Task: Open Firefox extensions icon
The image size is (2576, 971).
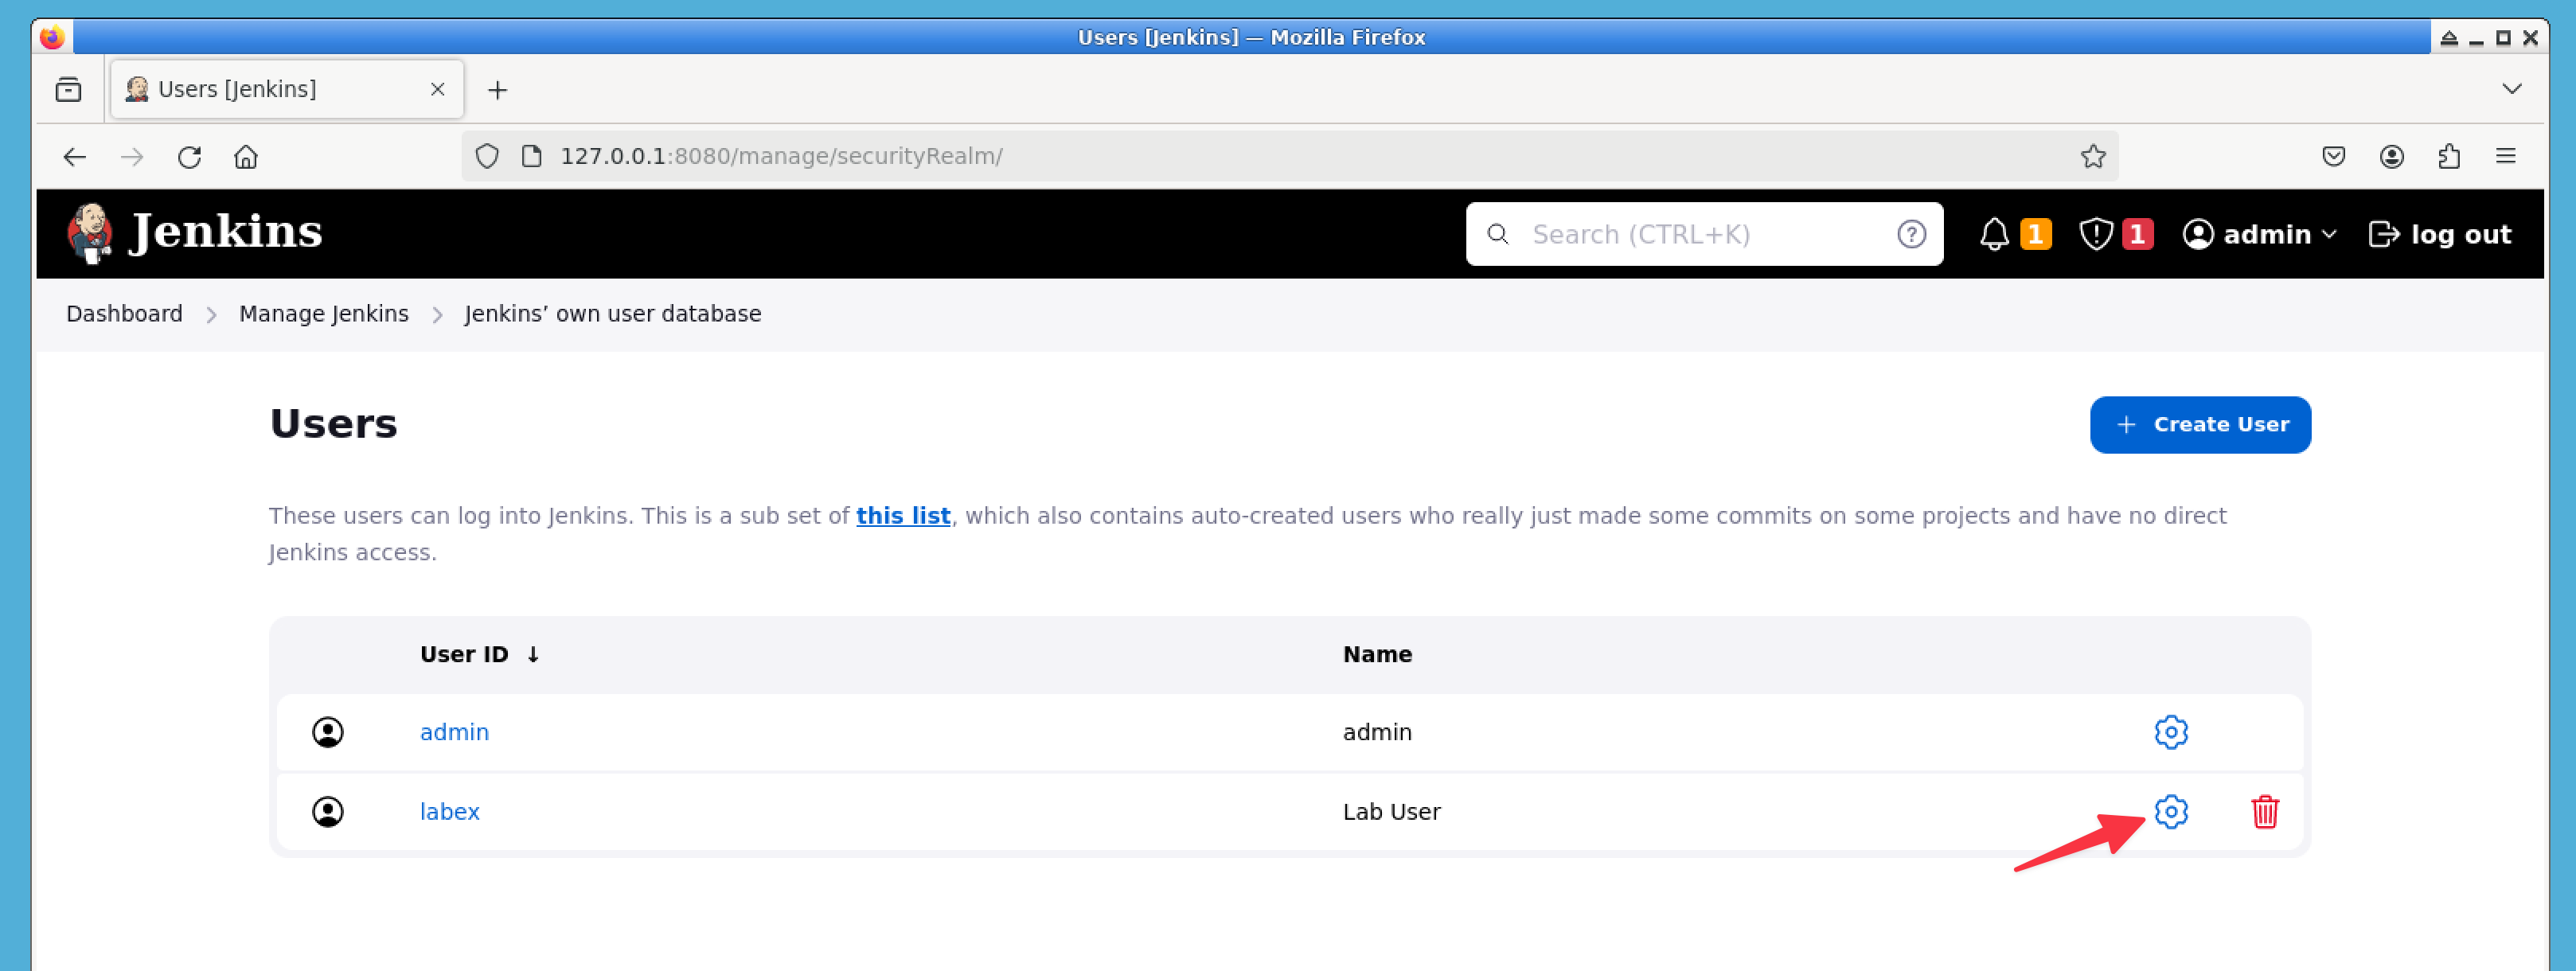Action: (2448, 156)
